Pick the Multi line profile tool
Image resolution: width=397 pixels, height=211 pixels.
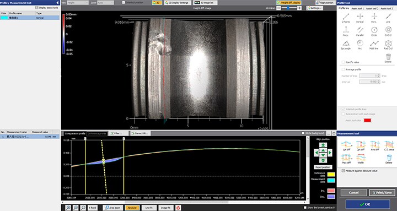374,45
